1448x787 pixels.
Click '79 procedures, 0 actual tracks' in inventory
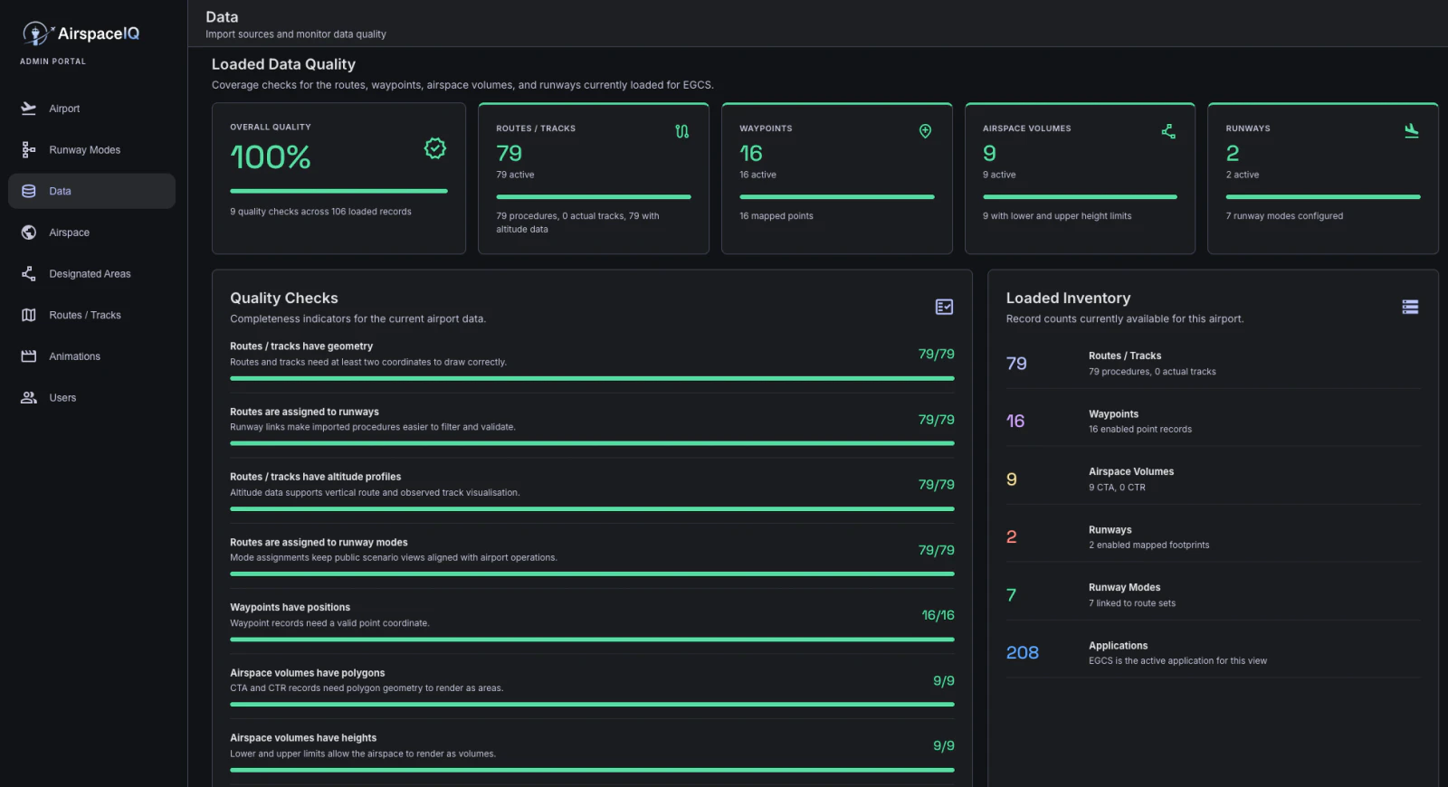1152,372
